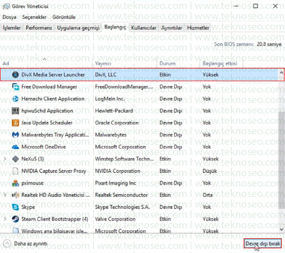The width and height of the screenshot is (285, 253).
Task: Open the Görüntüle menu
Action: [64, 17]
